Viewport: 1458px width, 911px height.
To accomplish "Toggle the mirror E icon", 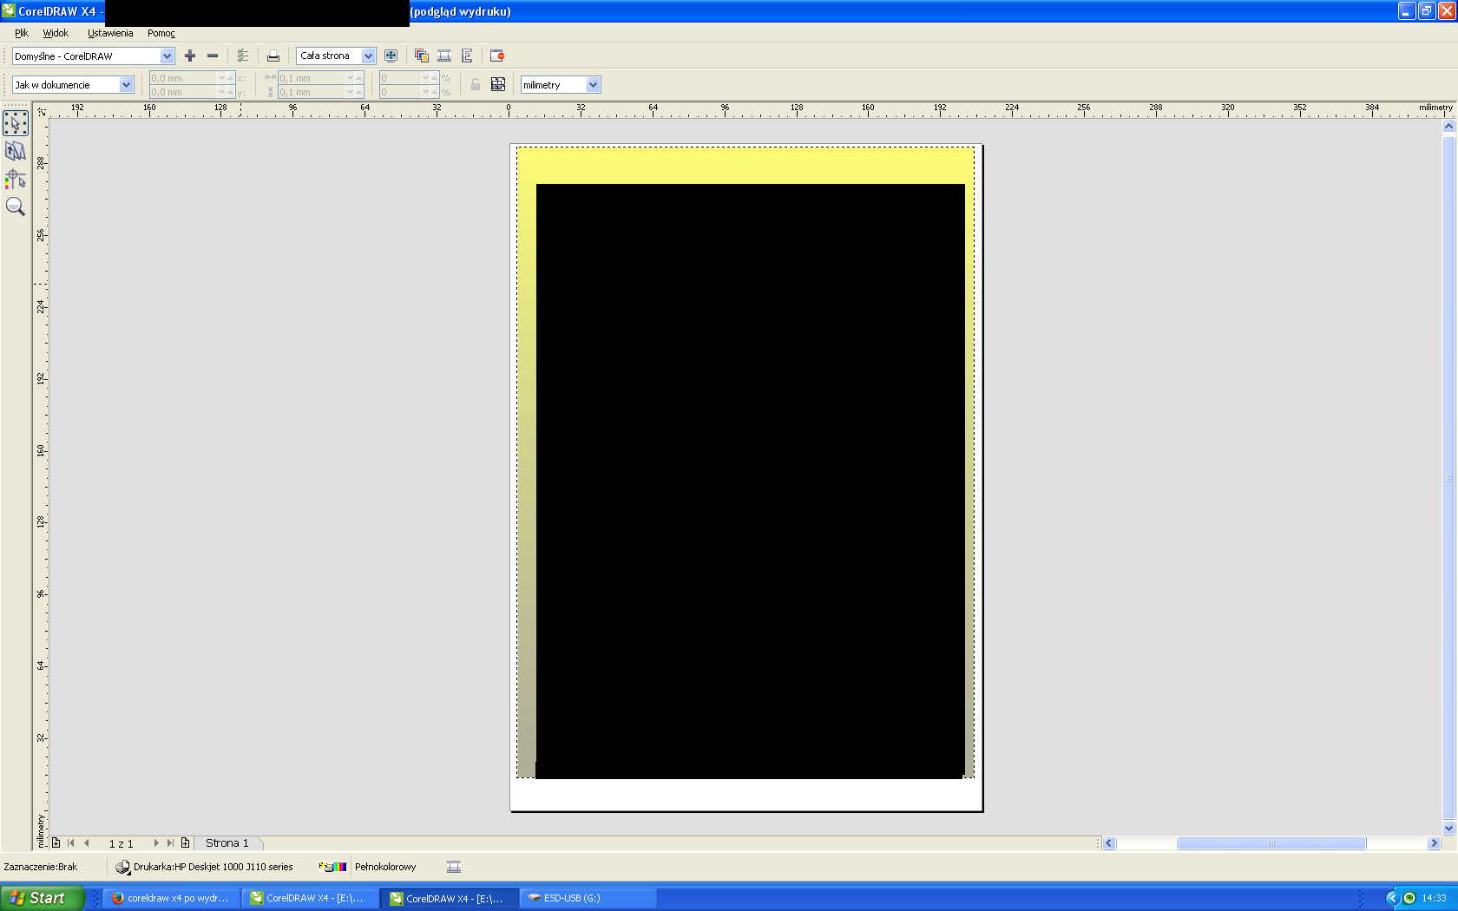I will tap(467, 56).
